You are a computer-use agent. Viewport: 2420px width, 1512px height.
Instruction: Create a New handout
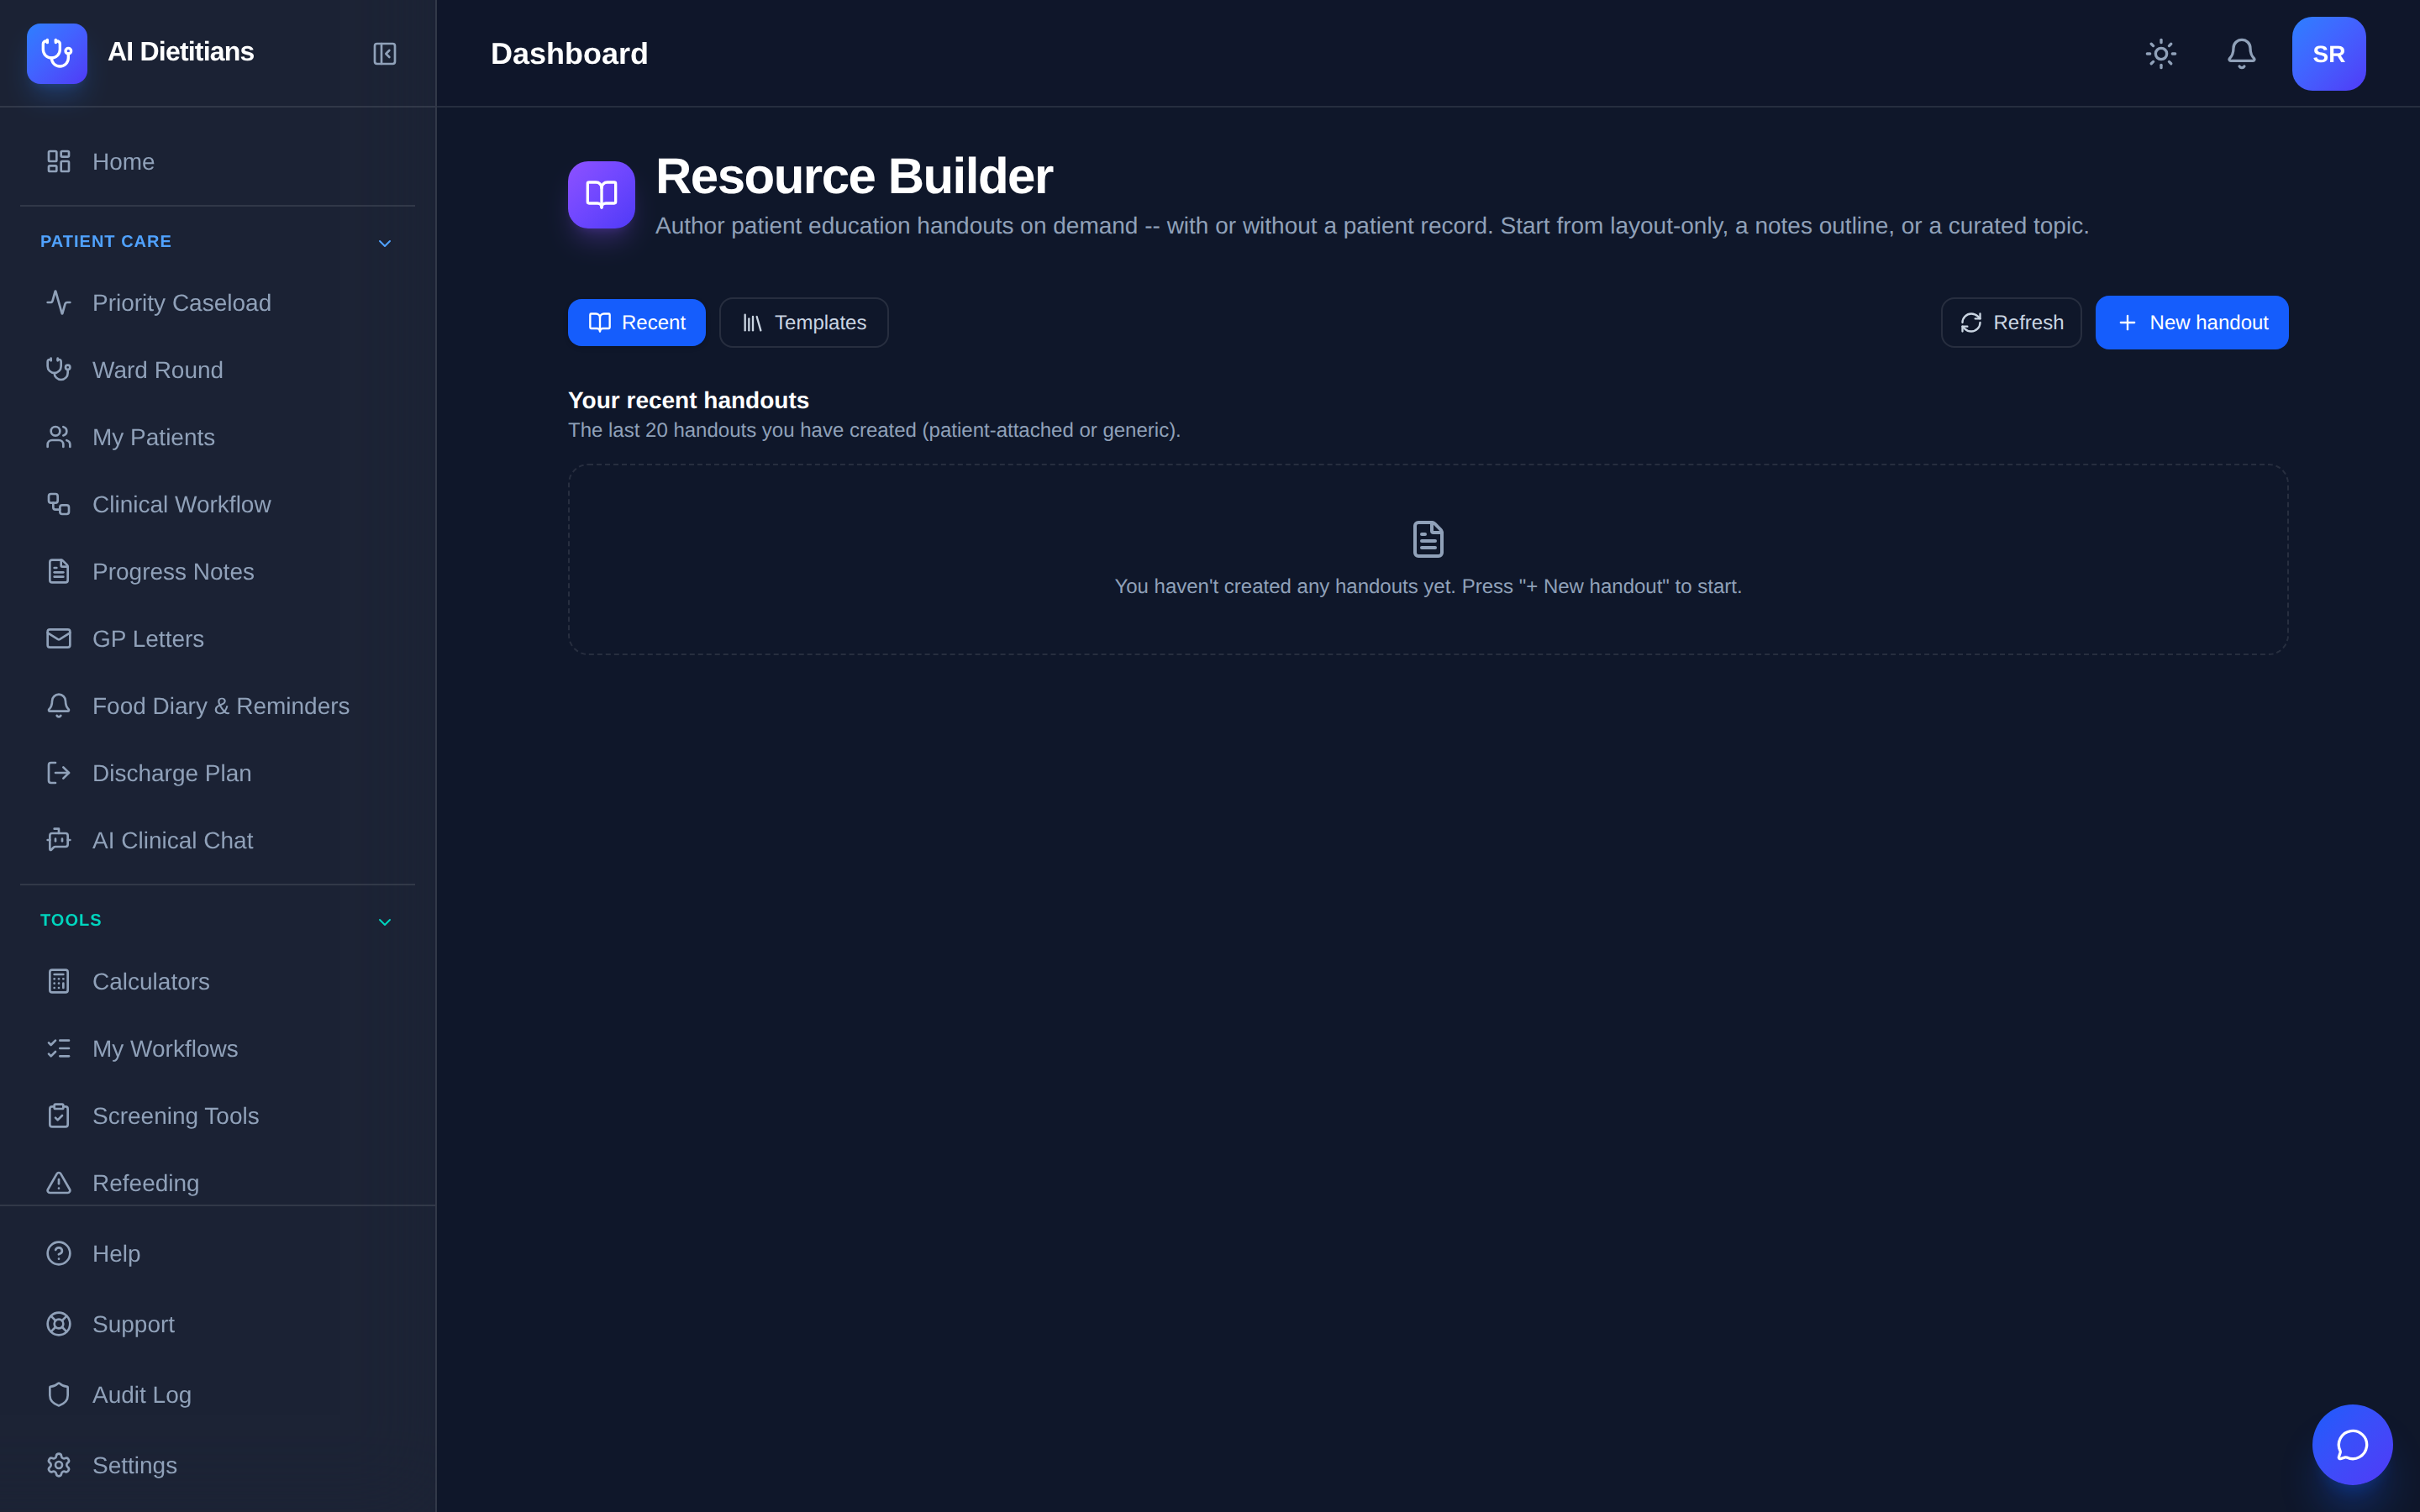pyautogui.click(x=2192, y=322)
